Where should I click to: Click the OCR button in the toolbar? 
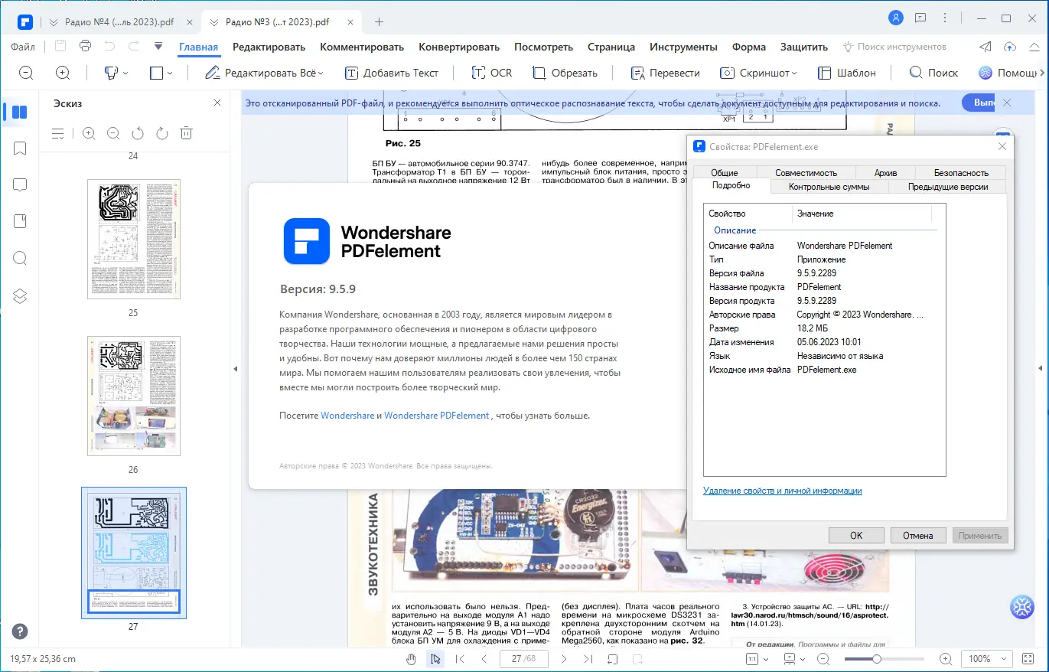tap(491, 73)
